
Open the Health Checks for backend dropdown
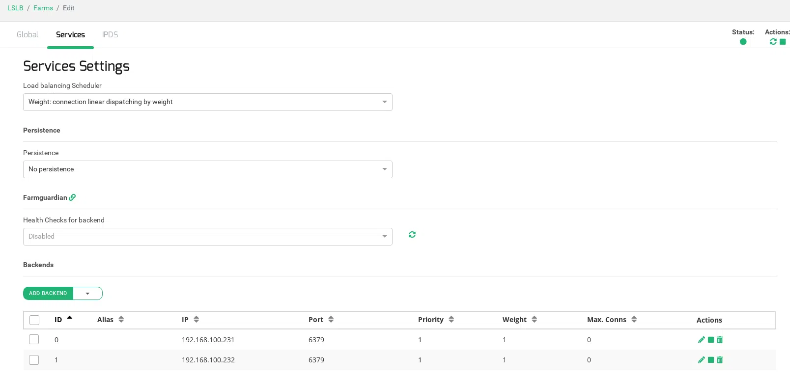[x=207, y=237]
